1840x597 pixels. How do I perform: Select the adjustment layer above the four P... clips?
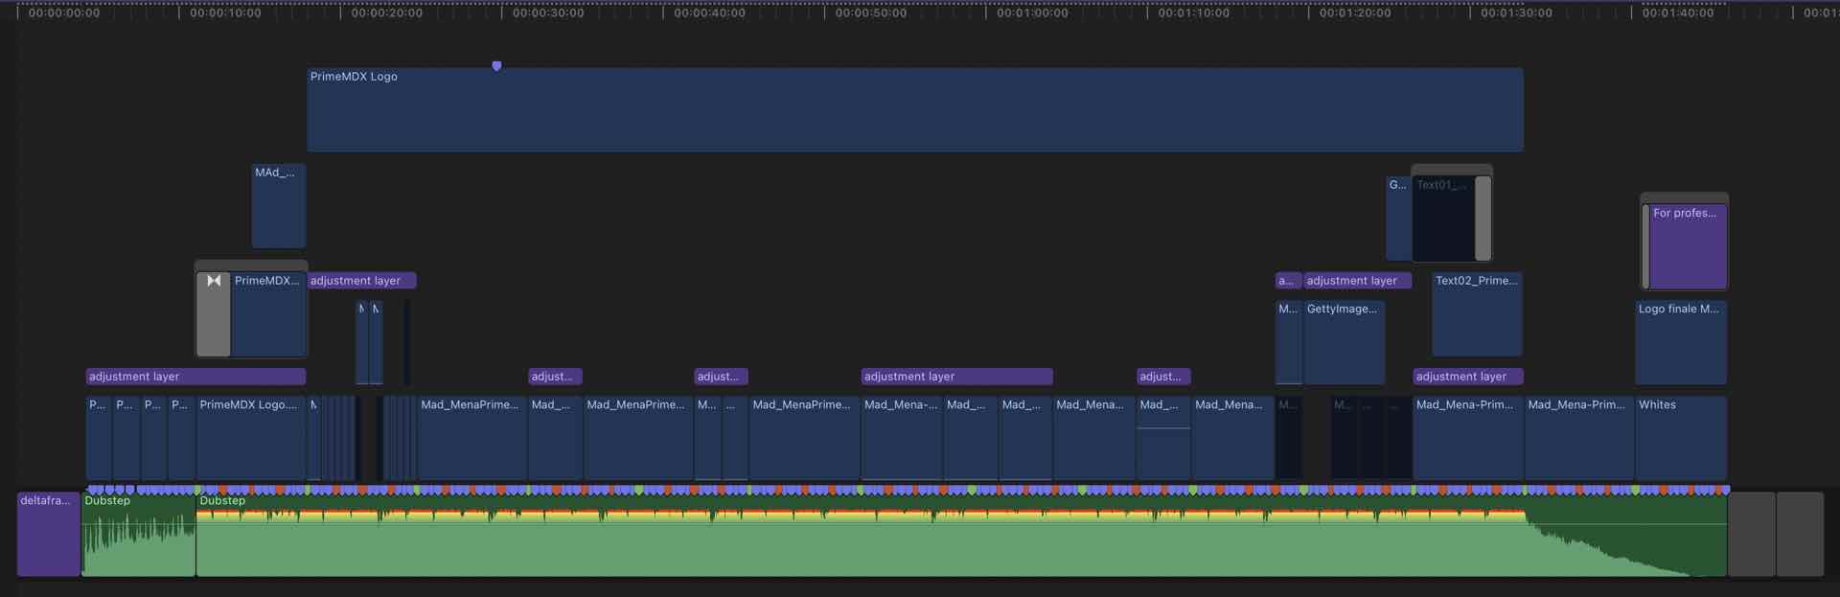[195, 377]
